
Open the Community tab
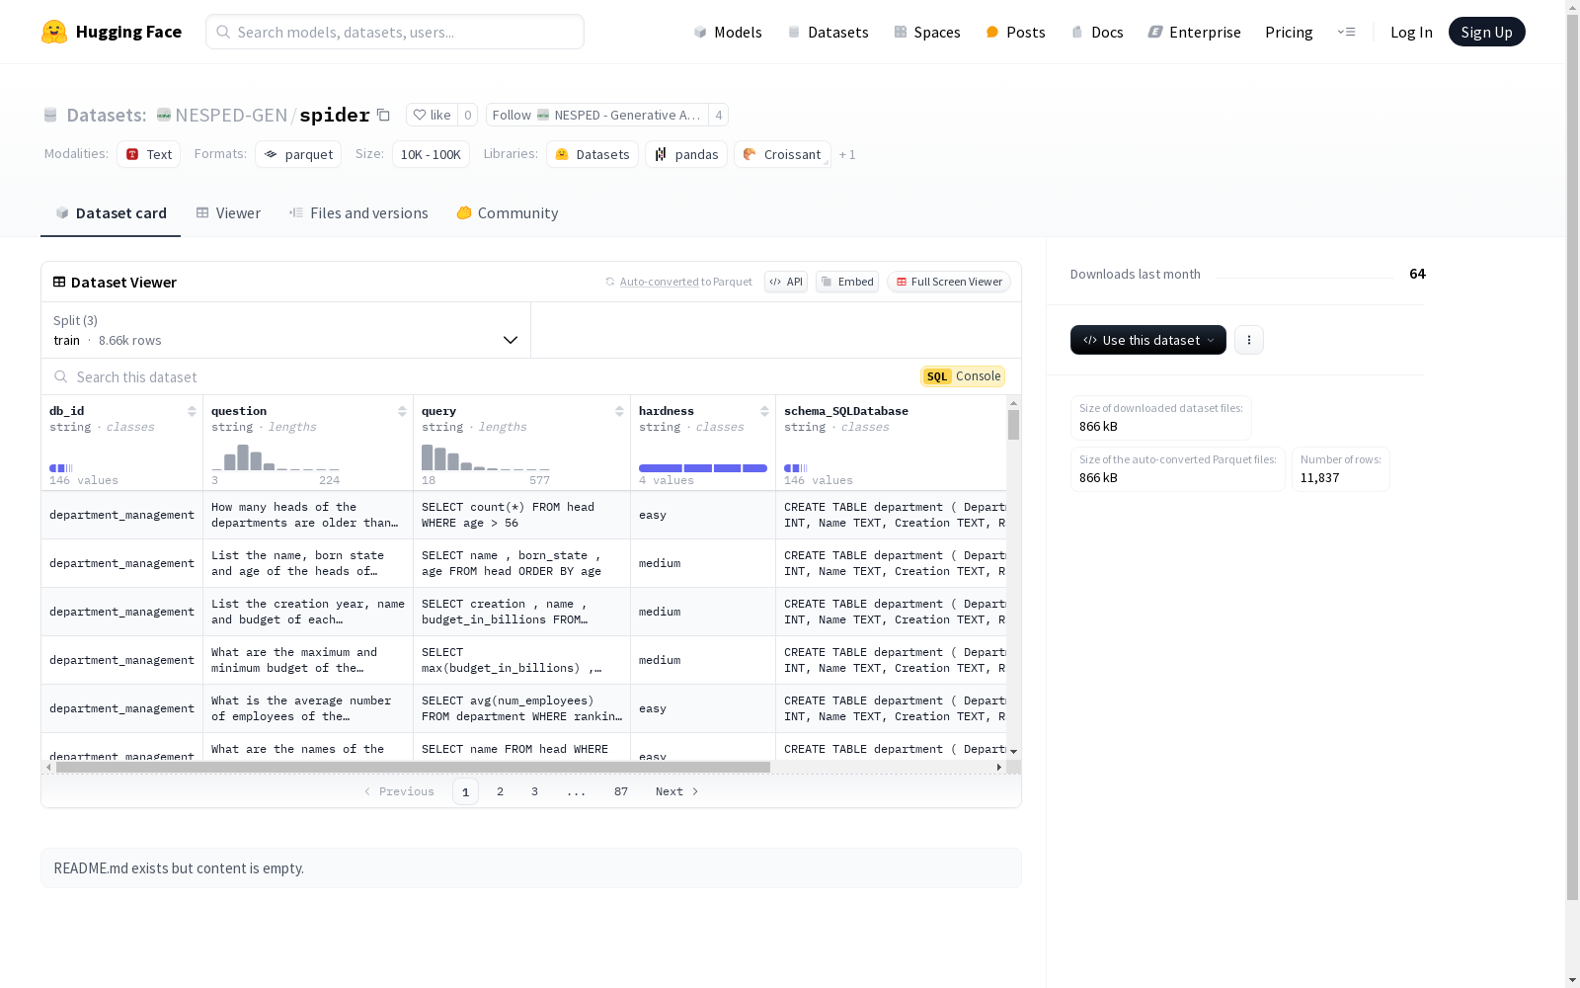[x=508, y=212]
